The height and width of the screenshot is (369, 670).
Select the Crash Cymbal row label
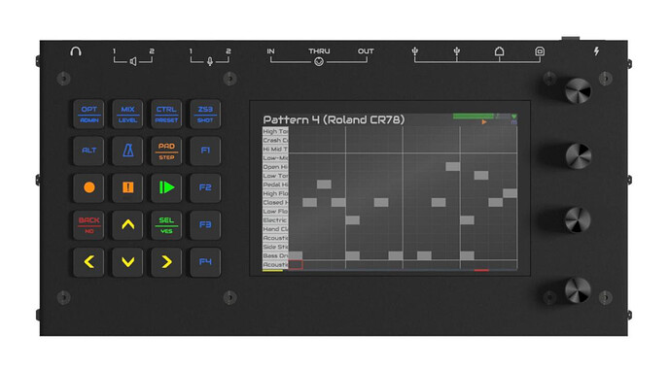pyautogui.click(x=275, y=141)
